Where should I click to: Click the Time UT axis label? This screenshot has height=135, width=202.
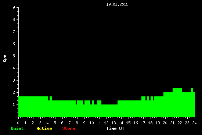[x=115, y=128]
